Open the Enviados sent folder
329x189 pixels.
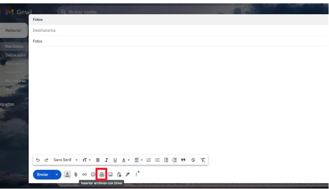coord(13,72)
